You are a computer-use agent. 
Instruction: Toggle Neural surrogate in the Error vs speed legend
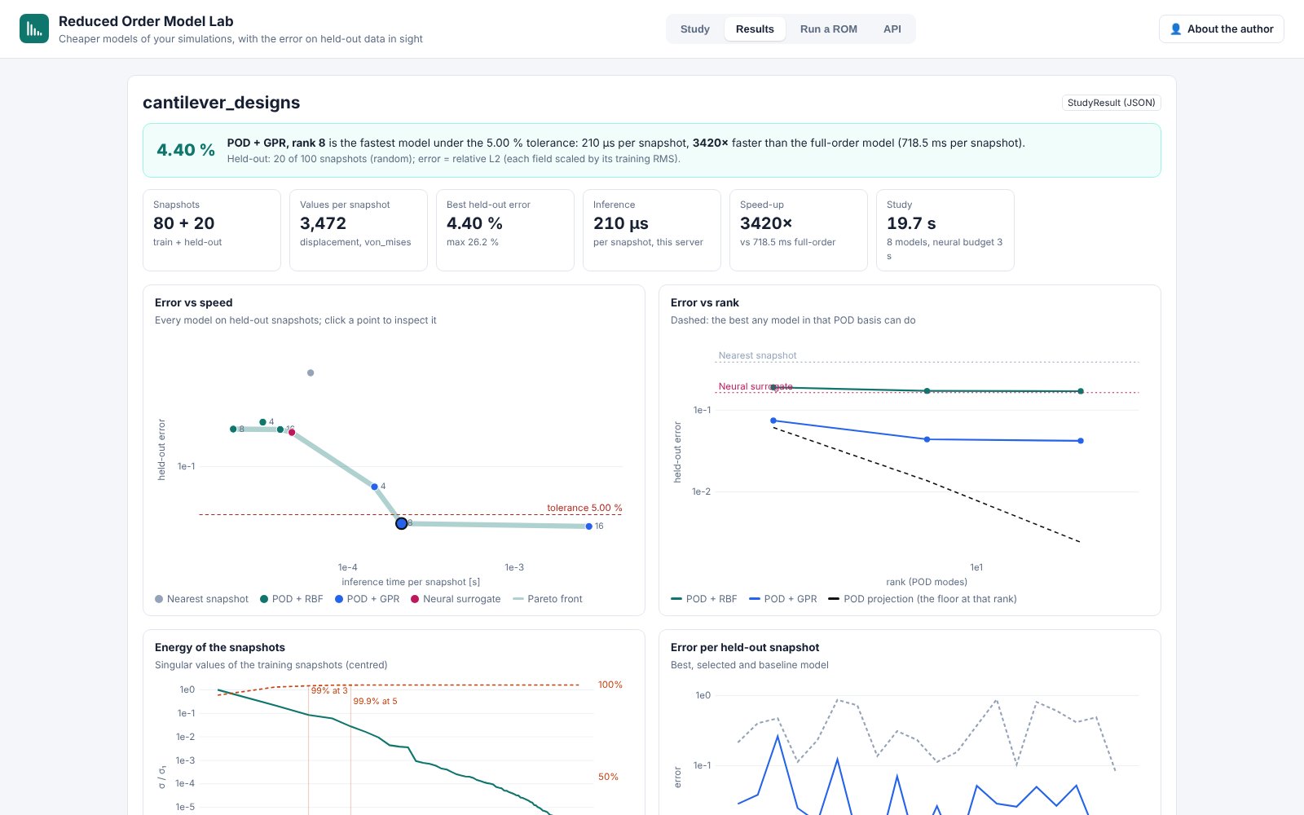pyautogui.click(x=456, y=599)
